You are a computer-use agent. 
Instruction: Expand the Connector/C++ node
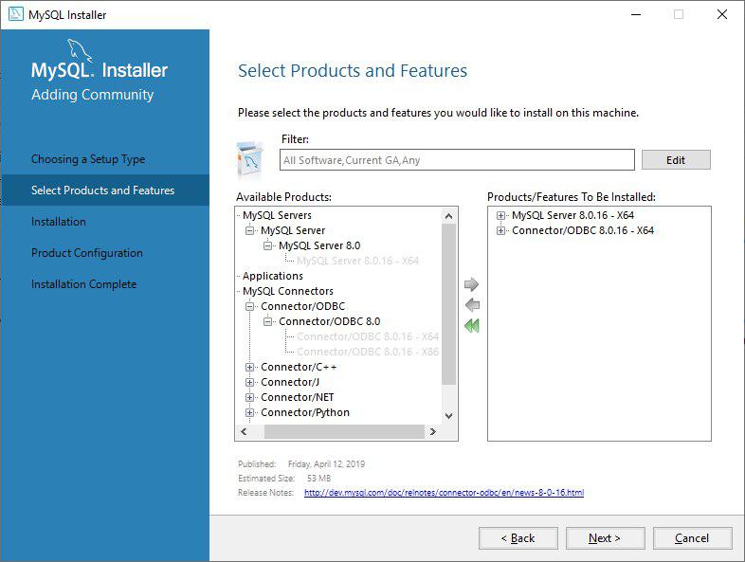[249, 367]
